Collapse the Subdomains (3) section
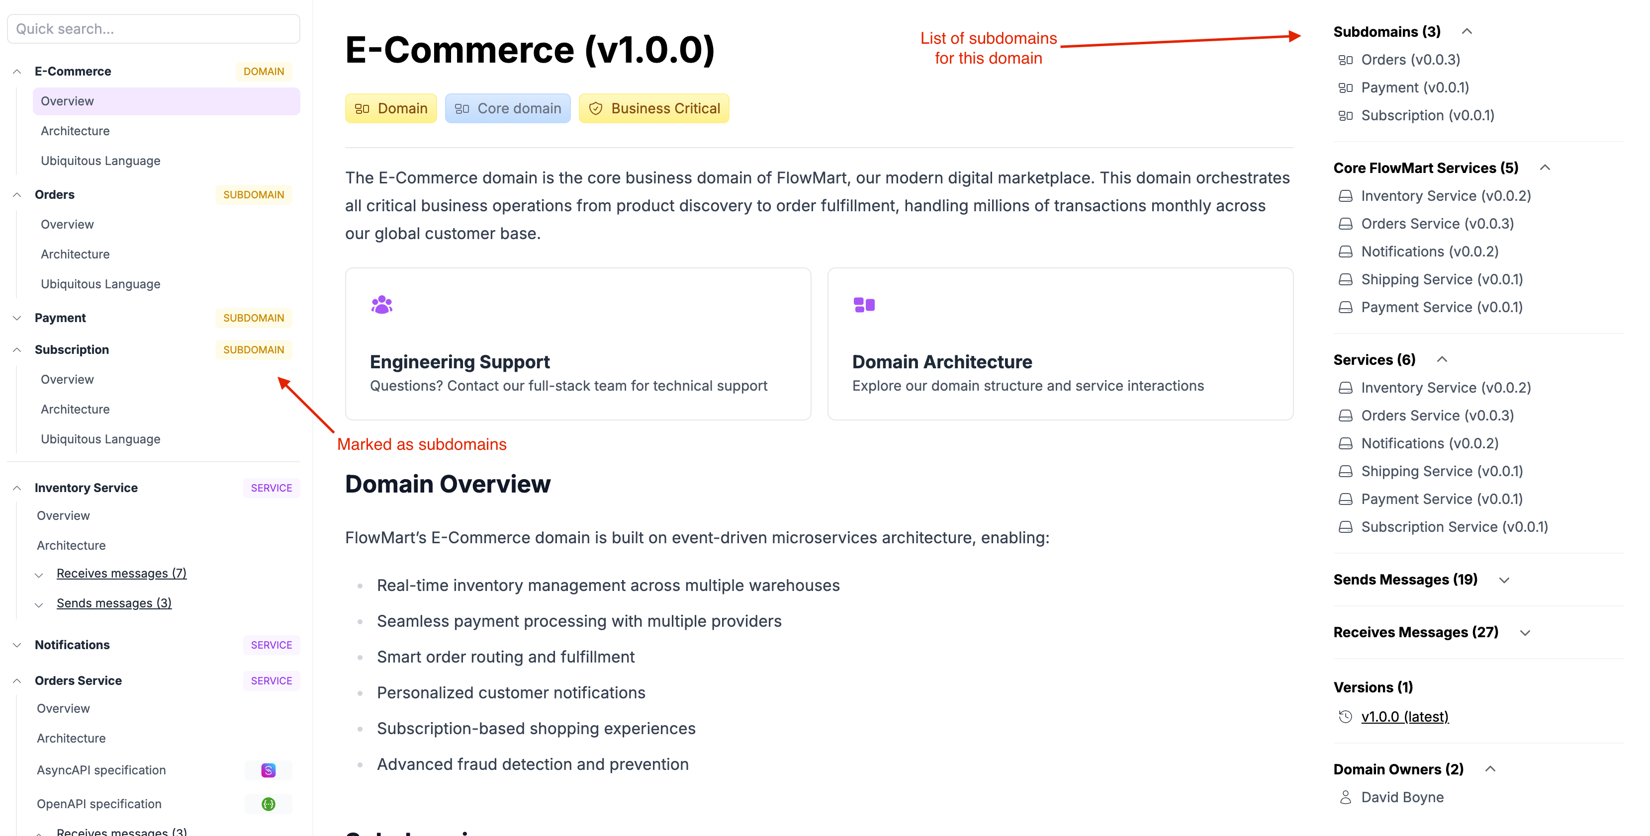 click(1467, 30)
